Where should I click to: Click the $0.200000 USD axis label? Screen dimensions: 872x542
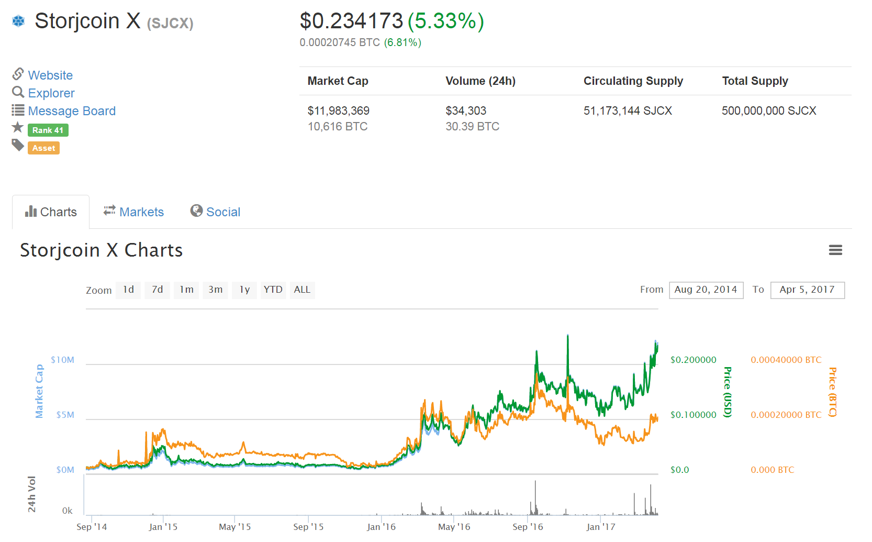coord(694,360)
